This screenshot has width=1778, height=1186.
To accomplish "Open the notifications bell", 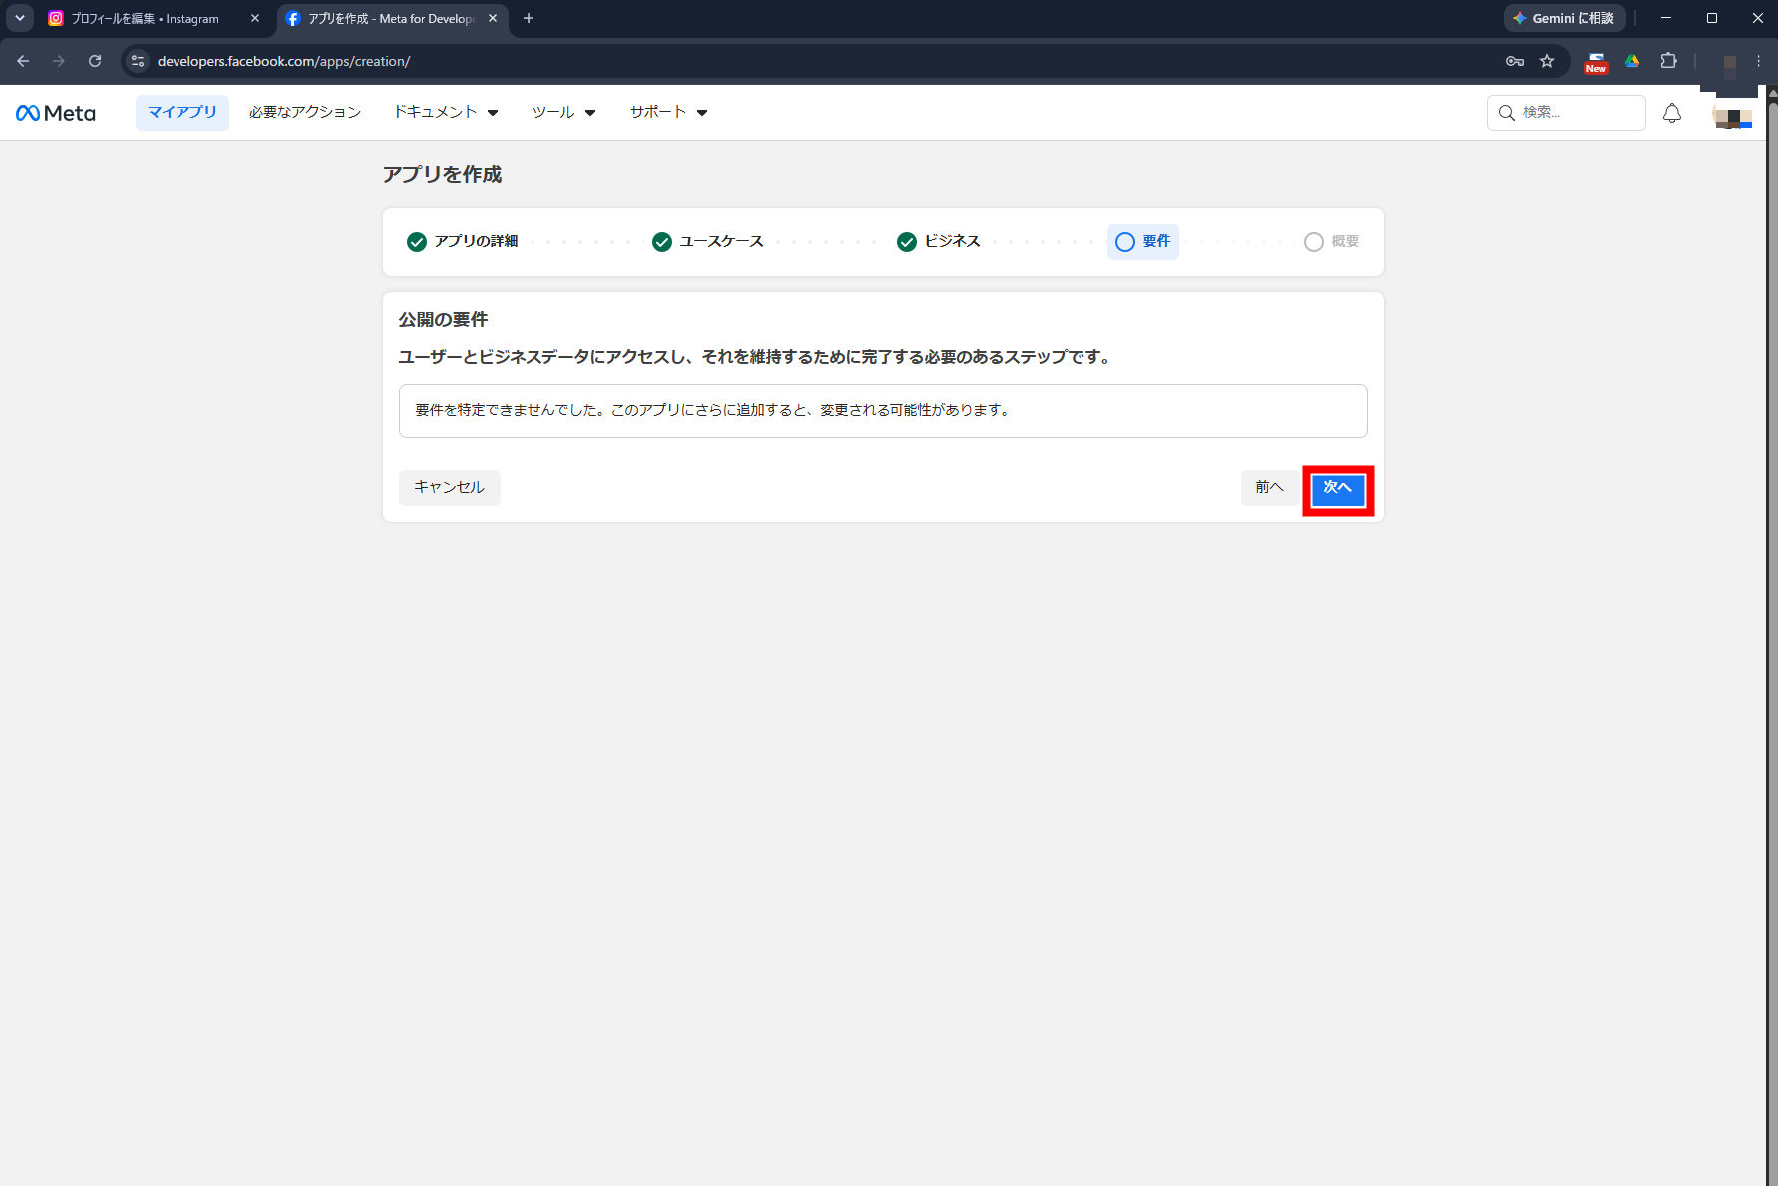I will pyautogui.click(x=1672, y=113).
